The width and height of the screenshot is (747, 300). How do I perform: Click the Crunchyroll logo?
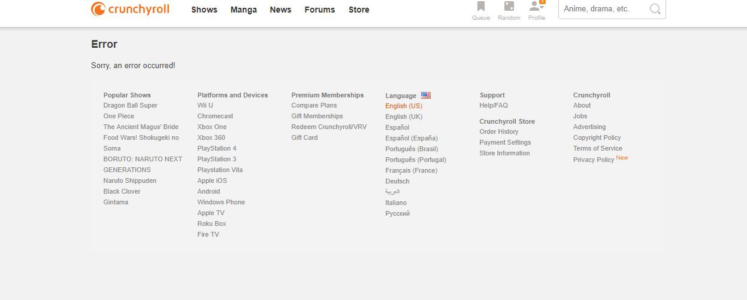click(130, 9)
